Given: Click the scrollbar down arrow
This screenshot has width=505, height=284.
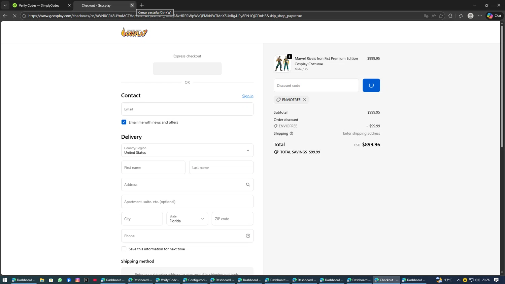Looking at the screenshot, I should click(502, 273).
